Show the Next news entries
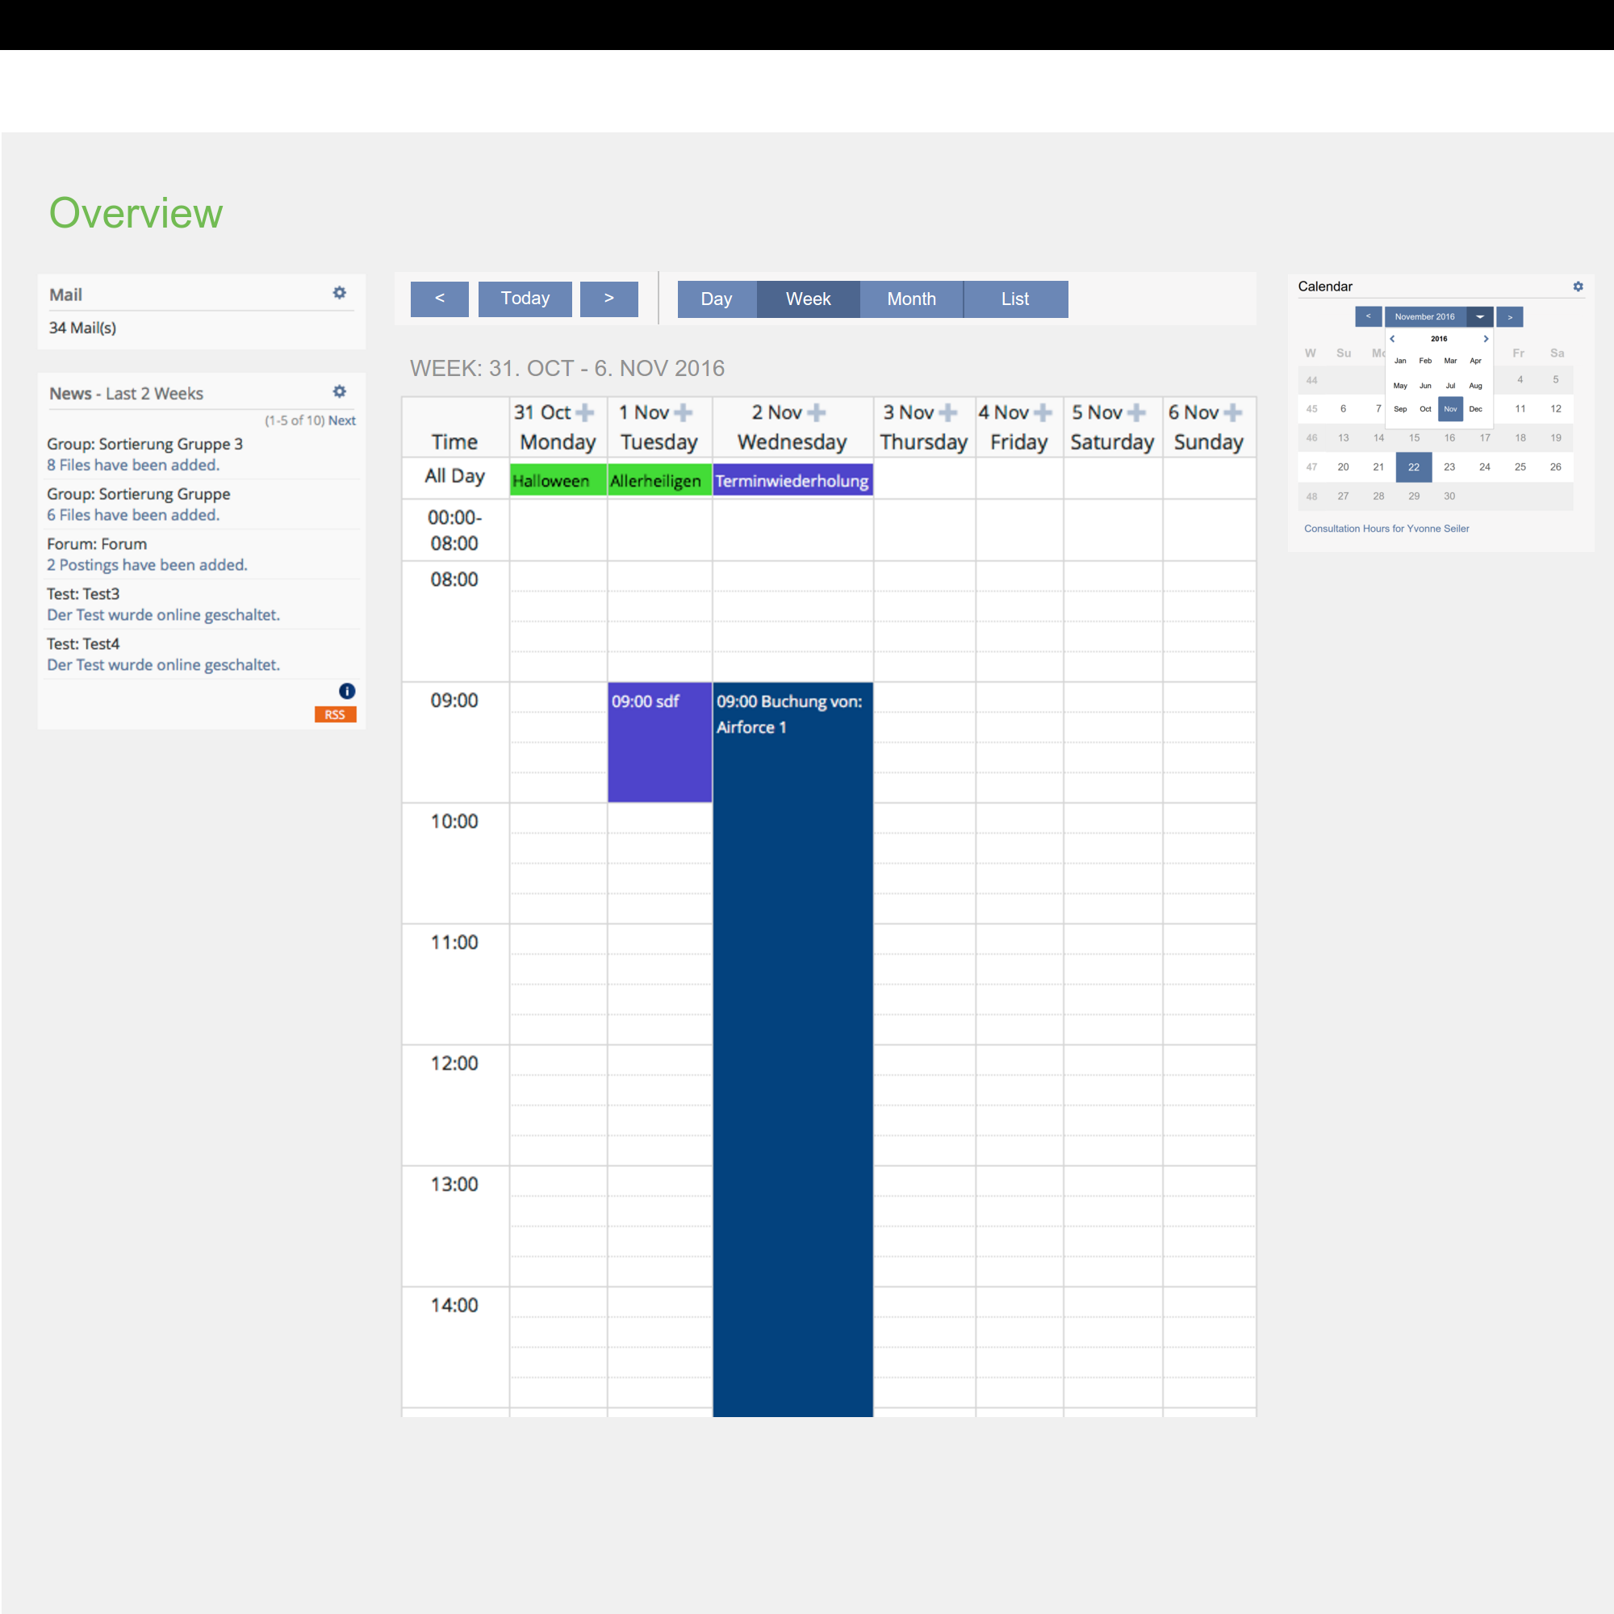 click(341, 420)
